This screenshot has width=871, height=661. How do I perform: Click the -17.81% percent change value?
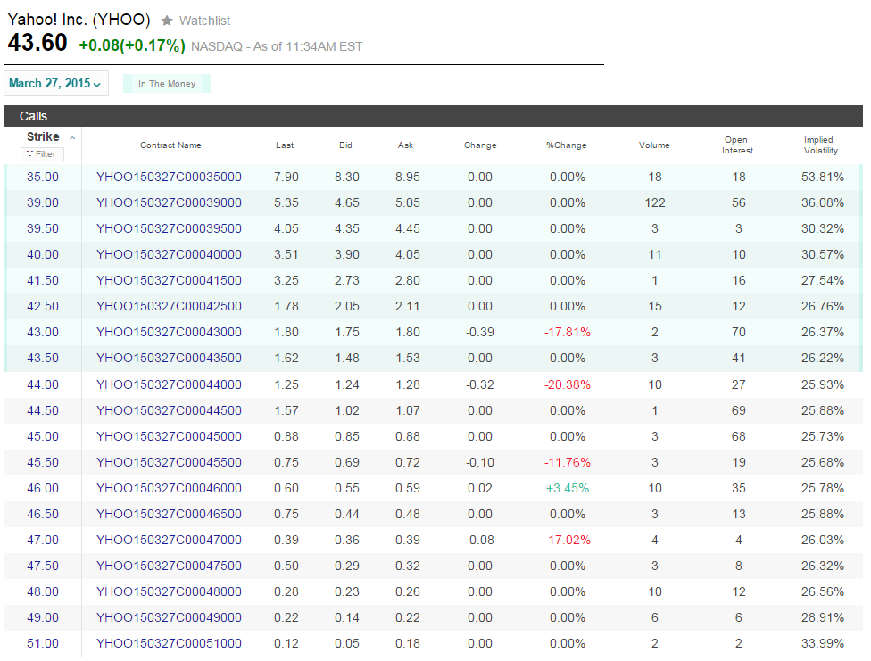[x=568, y=332]
